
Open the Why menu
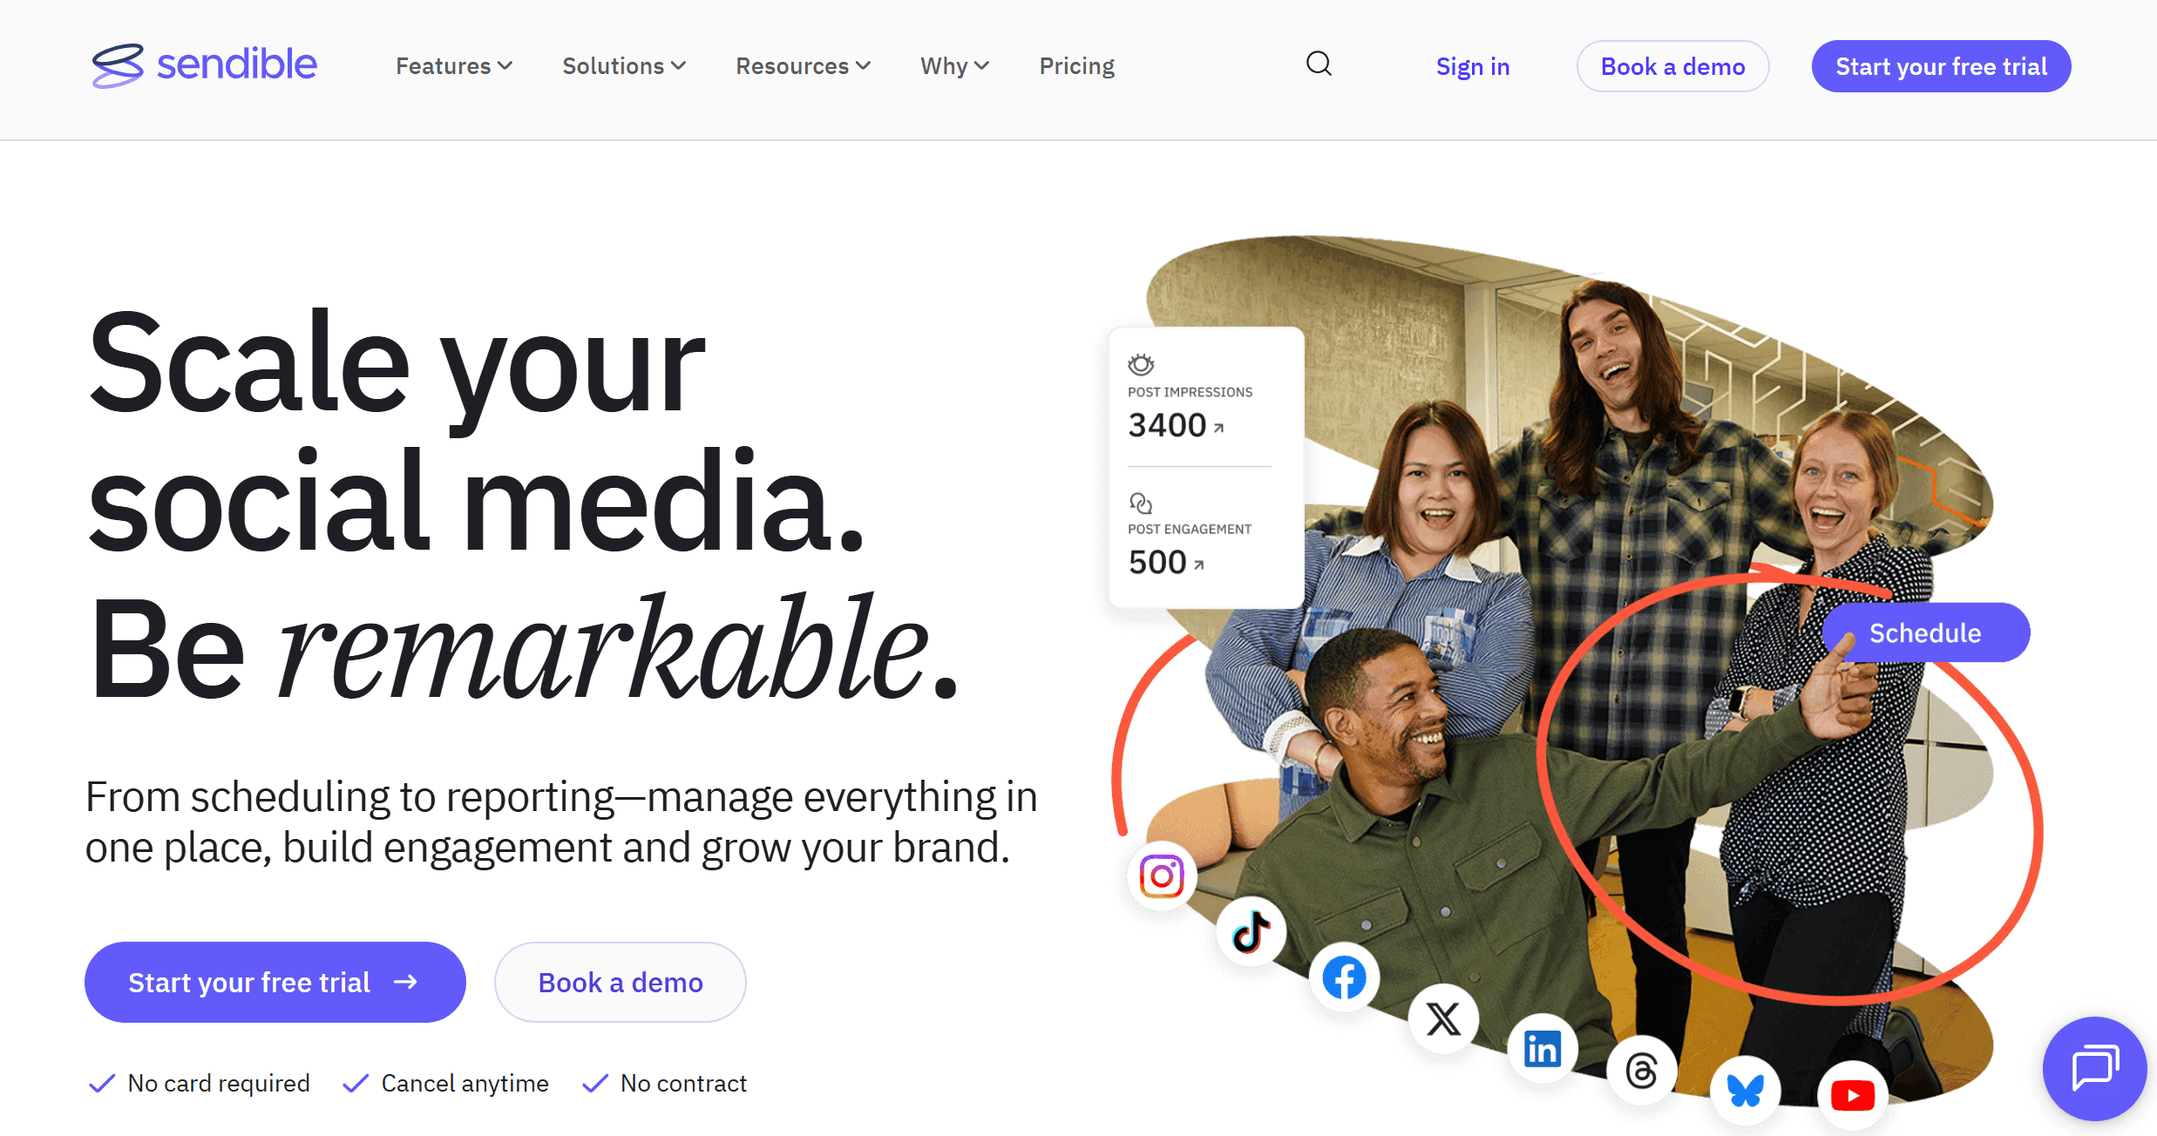click(x=954, y=66)
